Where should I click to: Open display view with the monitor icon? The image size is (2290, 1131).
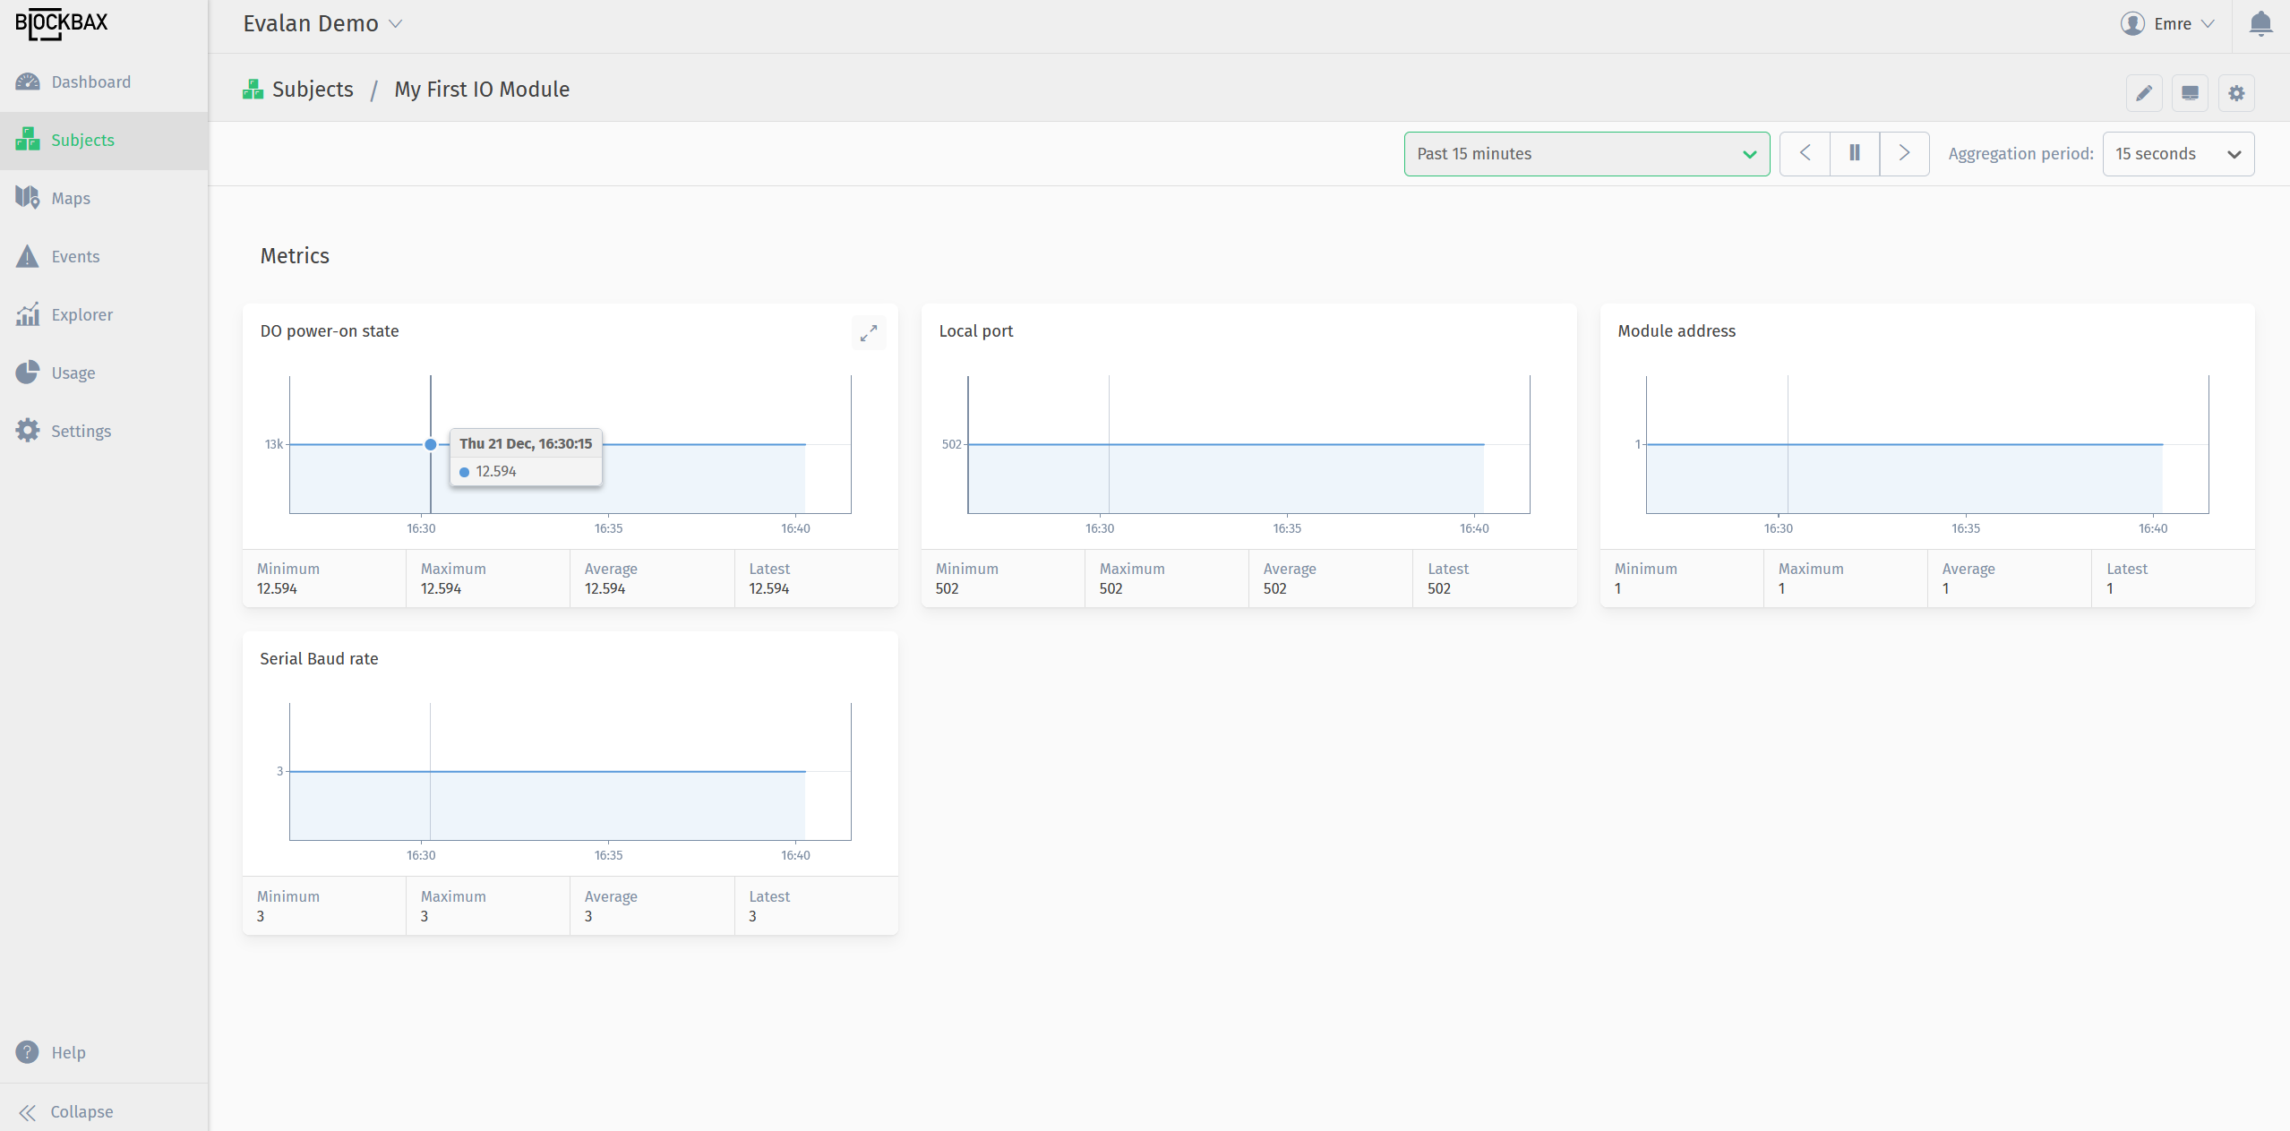2190,92
